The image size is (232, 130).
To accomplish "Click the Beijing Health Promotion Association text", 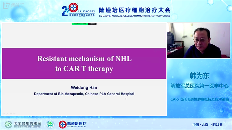I will pyautogui.click(x=28, y=124).
